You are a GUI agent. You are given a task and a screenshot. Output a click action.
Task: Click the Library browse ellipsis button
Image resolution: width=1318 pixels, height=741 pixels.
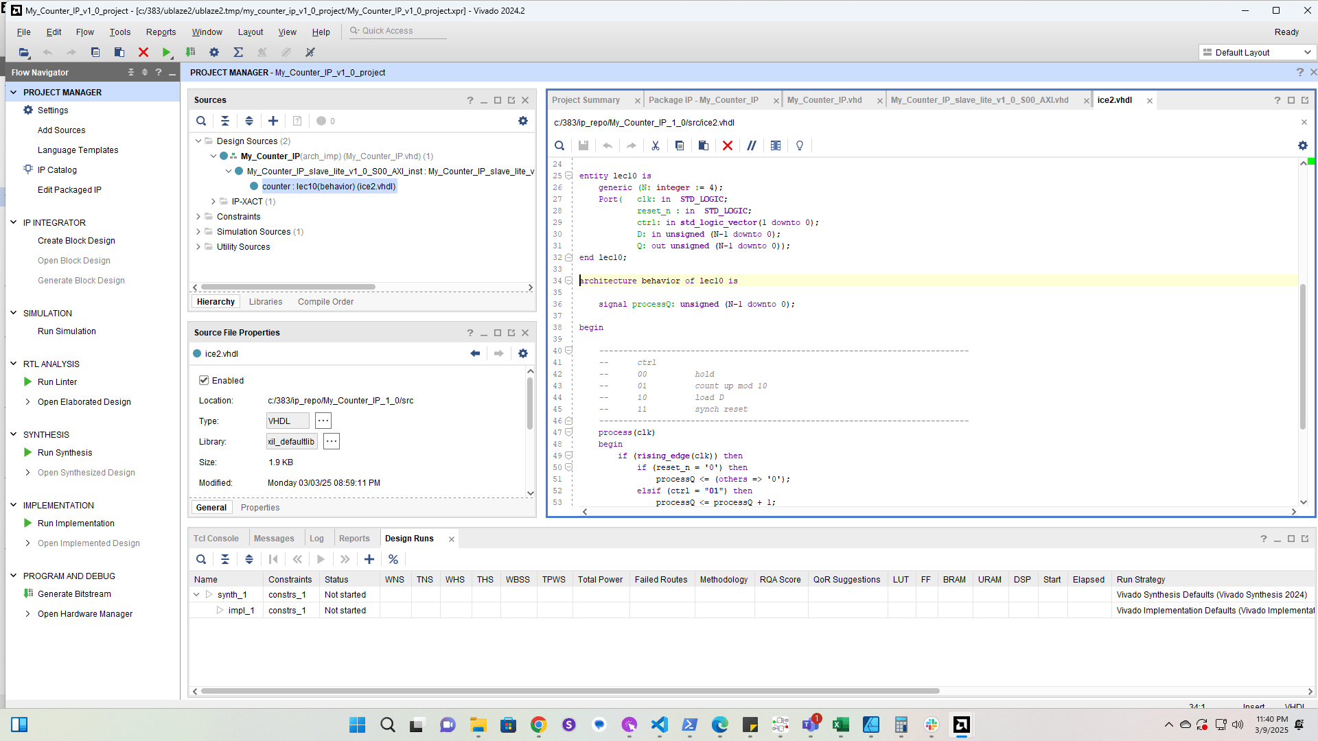[x=332, y=442]
